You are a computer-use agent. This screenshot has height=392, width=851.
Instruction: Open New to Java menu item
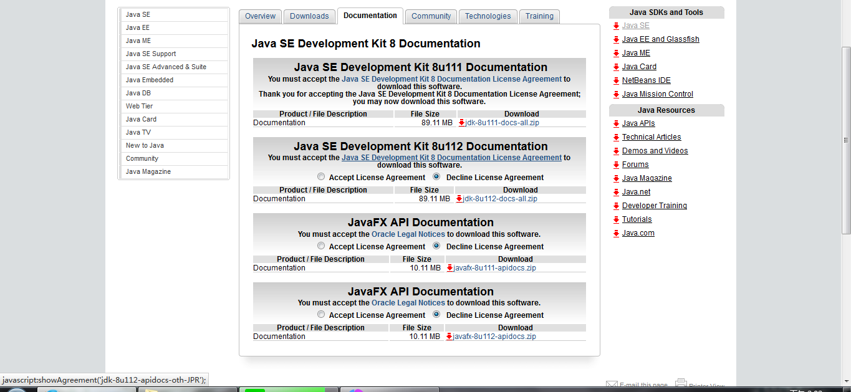(x=174, y=145)
